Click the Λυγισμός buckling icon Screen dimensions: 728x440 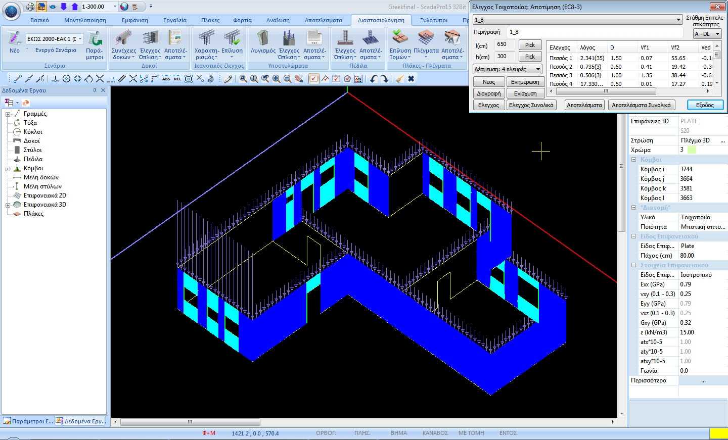pyautogui.click(x=263, y=42)
